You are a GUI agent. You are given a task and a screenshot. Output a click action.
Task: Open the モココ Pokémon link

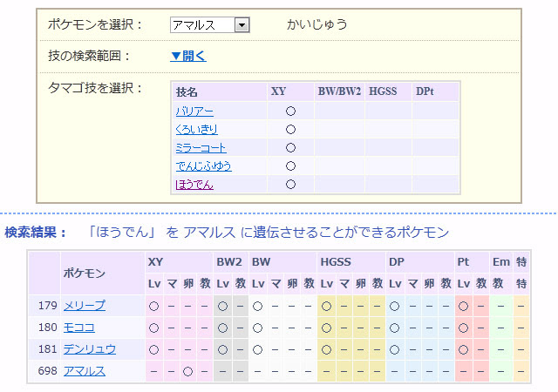(x=79, y=328)
